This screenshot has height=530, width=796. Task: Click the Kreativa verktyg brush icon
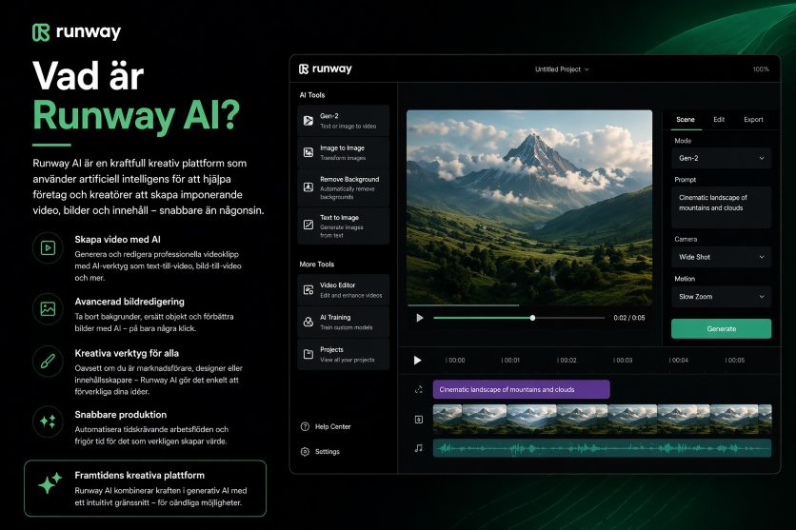pos(48,362)
